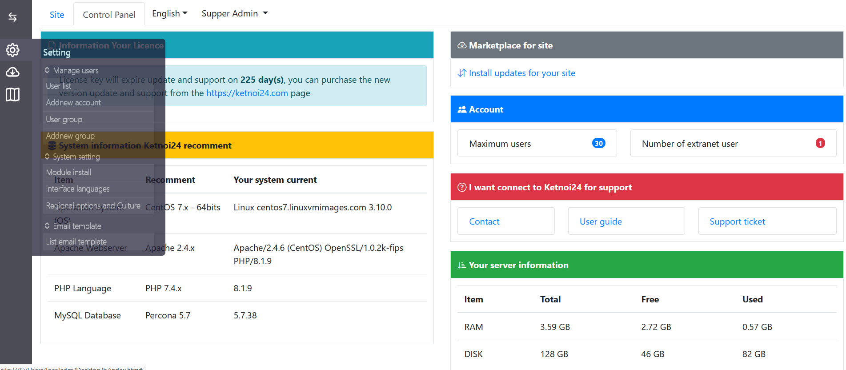
Task: Click the cloud download sidebar icon
Action: (x=12, y=72)
